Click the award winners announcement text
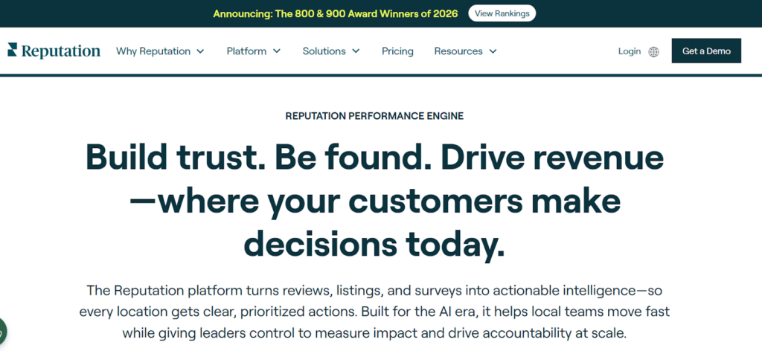 pyautogui.click(x=335, y=13)
